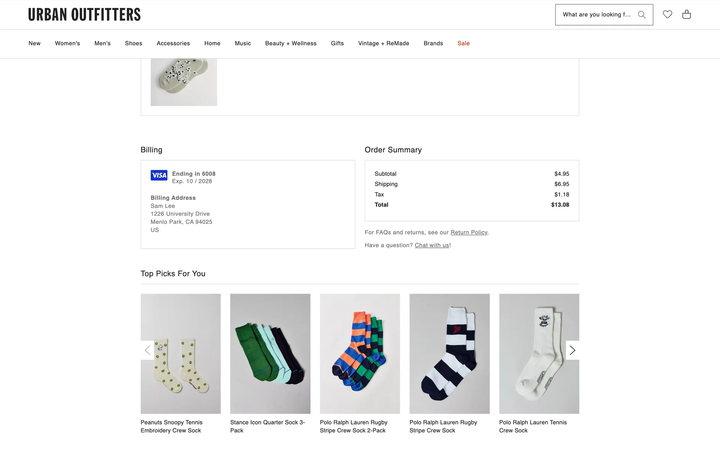720x450 pixels.
Task: Open the shopping bag icon
Action: [x=686, y=14]
